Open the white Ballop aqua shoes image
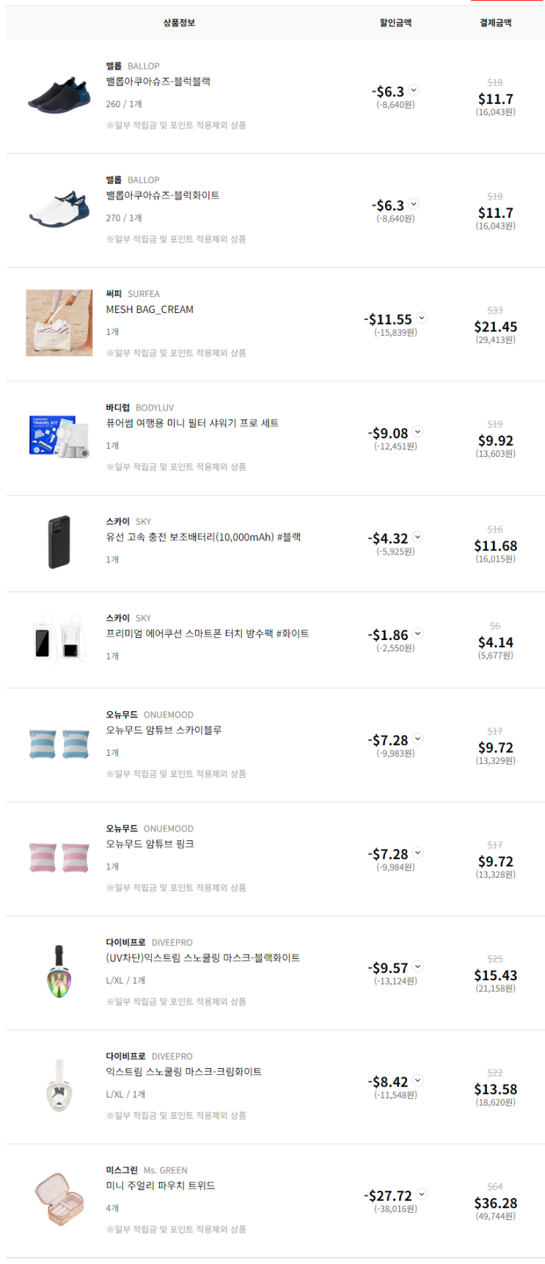This screenshot has height=1264, width=545. (x=59, y=210)
